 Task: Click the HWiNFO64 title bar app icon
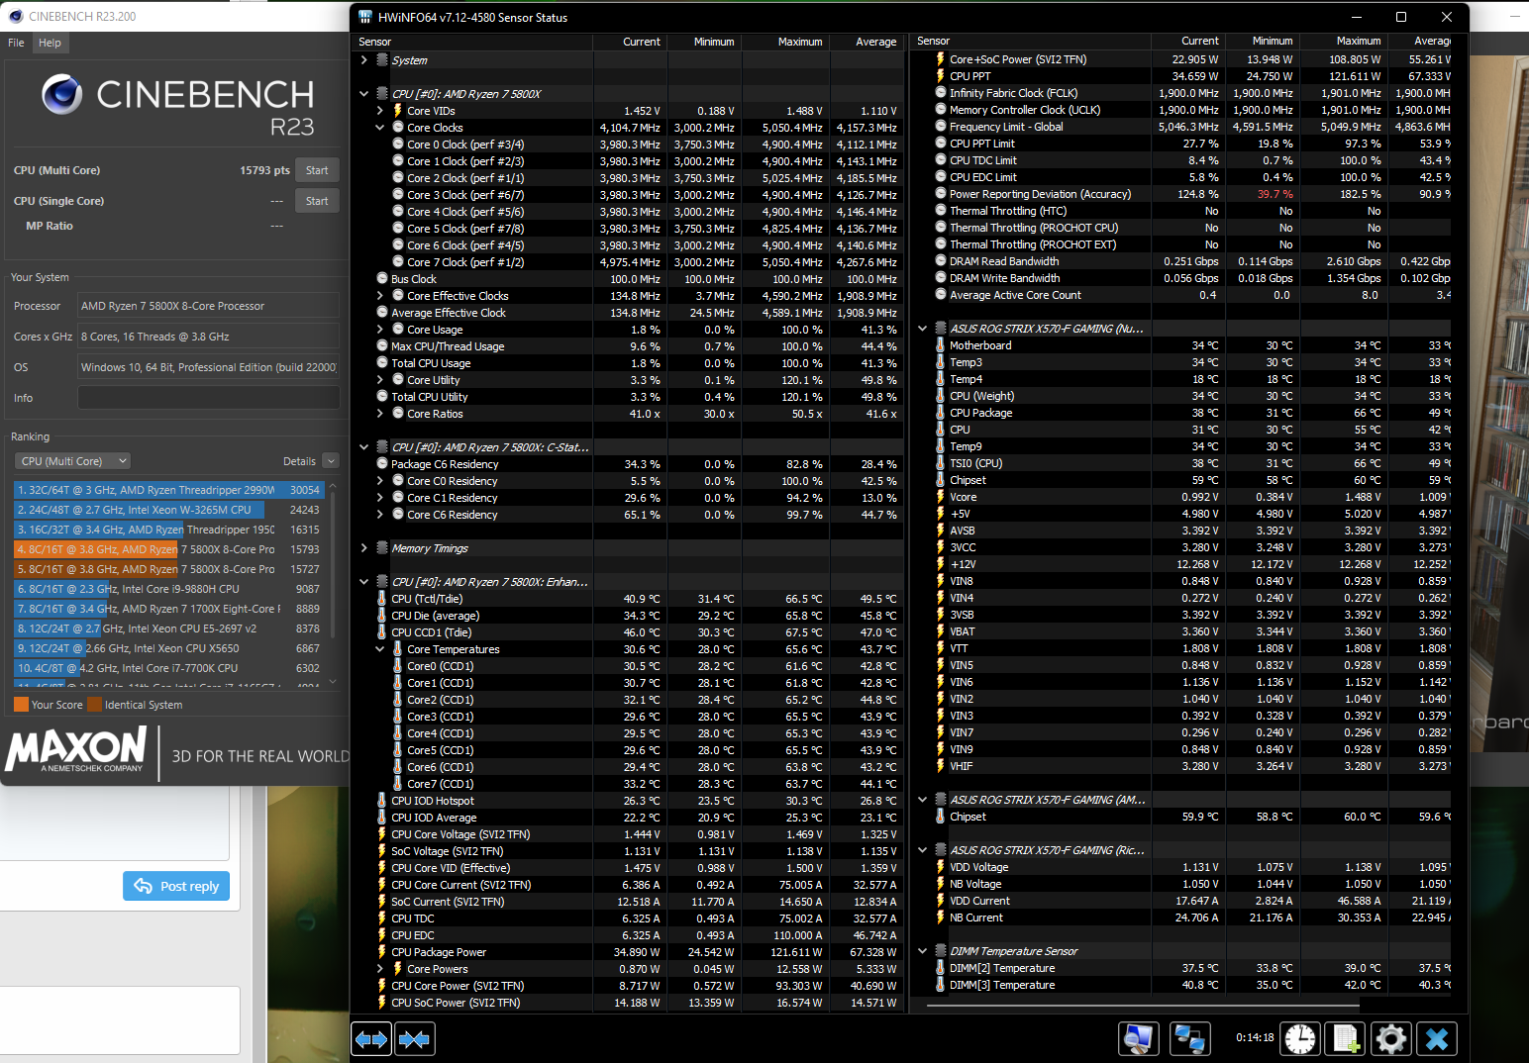click(365, 17)
